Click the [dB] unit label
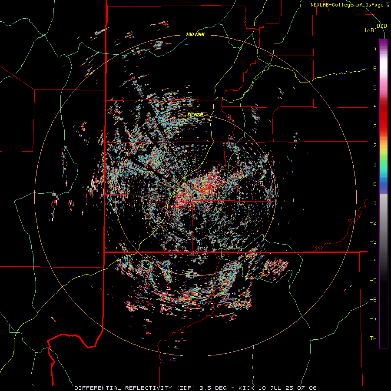Viewport: 391px width, 391px height. click(371, 30)
